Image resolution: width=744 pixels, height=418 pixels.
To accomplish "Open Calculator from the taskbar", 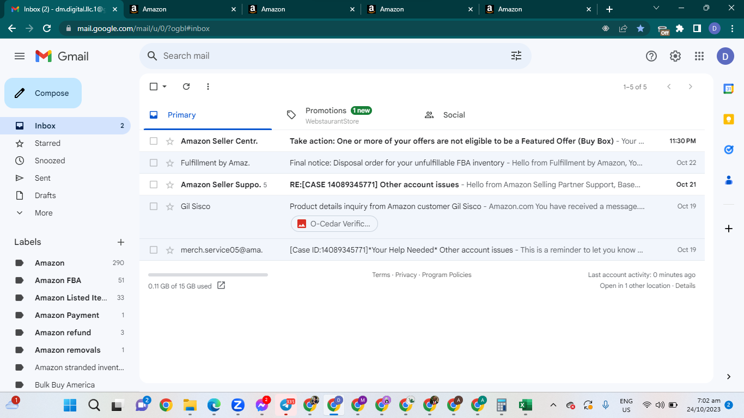I will [x=502, y=405].
